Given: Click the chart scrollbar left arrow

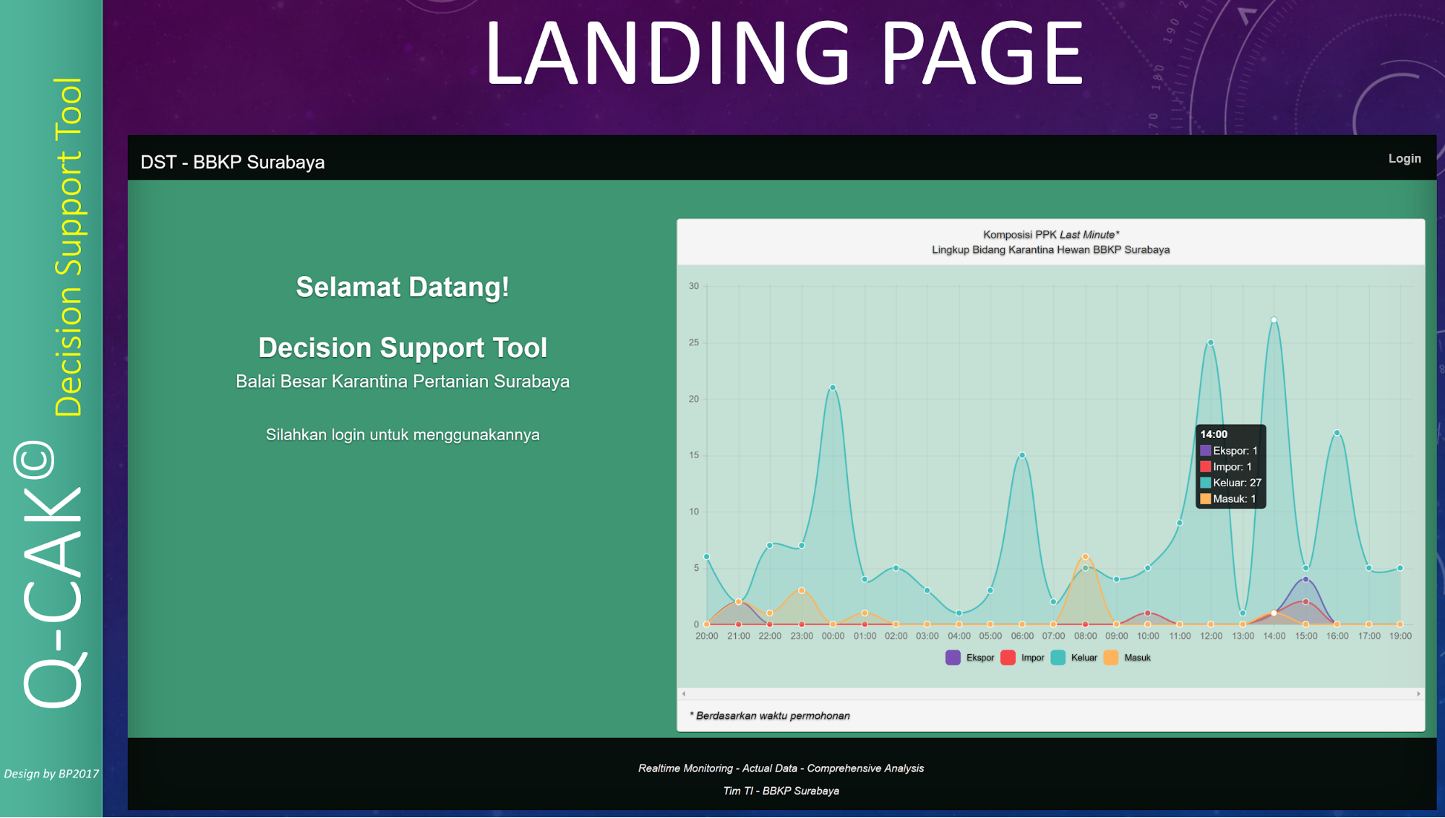Looking at the screenshot, I should 684,694.
